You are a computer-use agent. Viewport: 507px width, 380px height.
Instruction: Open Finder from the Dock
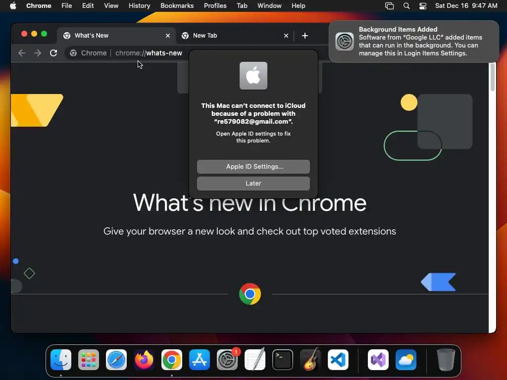coord(61,360)
